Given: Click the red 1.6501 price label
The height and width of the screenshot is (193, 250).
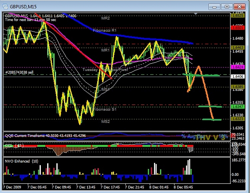Looking at the screenshot, I should tap(238, 28).
